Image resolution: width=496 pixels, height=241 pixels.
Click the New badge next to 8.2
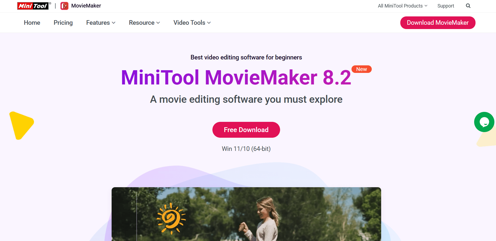coord(361,69)
